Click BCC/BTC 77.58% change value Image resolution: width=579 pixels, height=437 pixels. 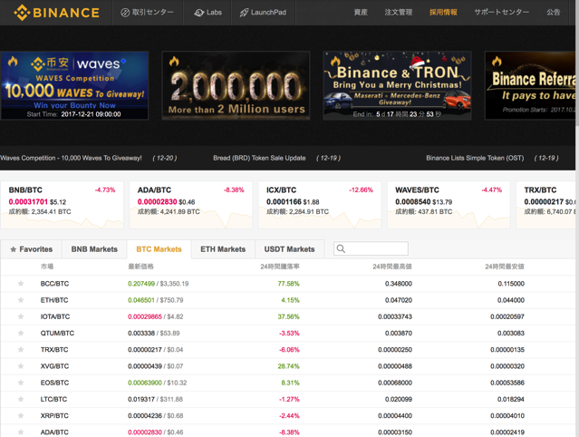coord(288,284)
